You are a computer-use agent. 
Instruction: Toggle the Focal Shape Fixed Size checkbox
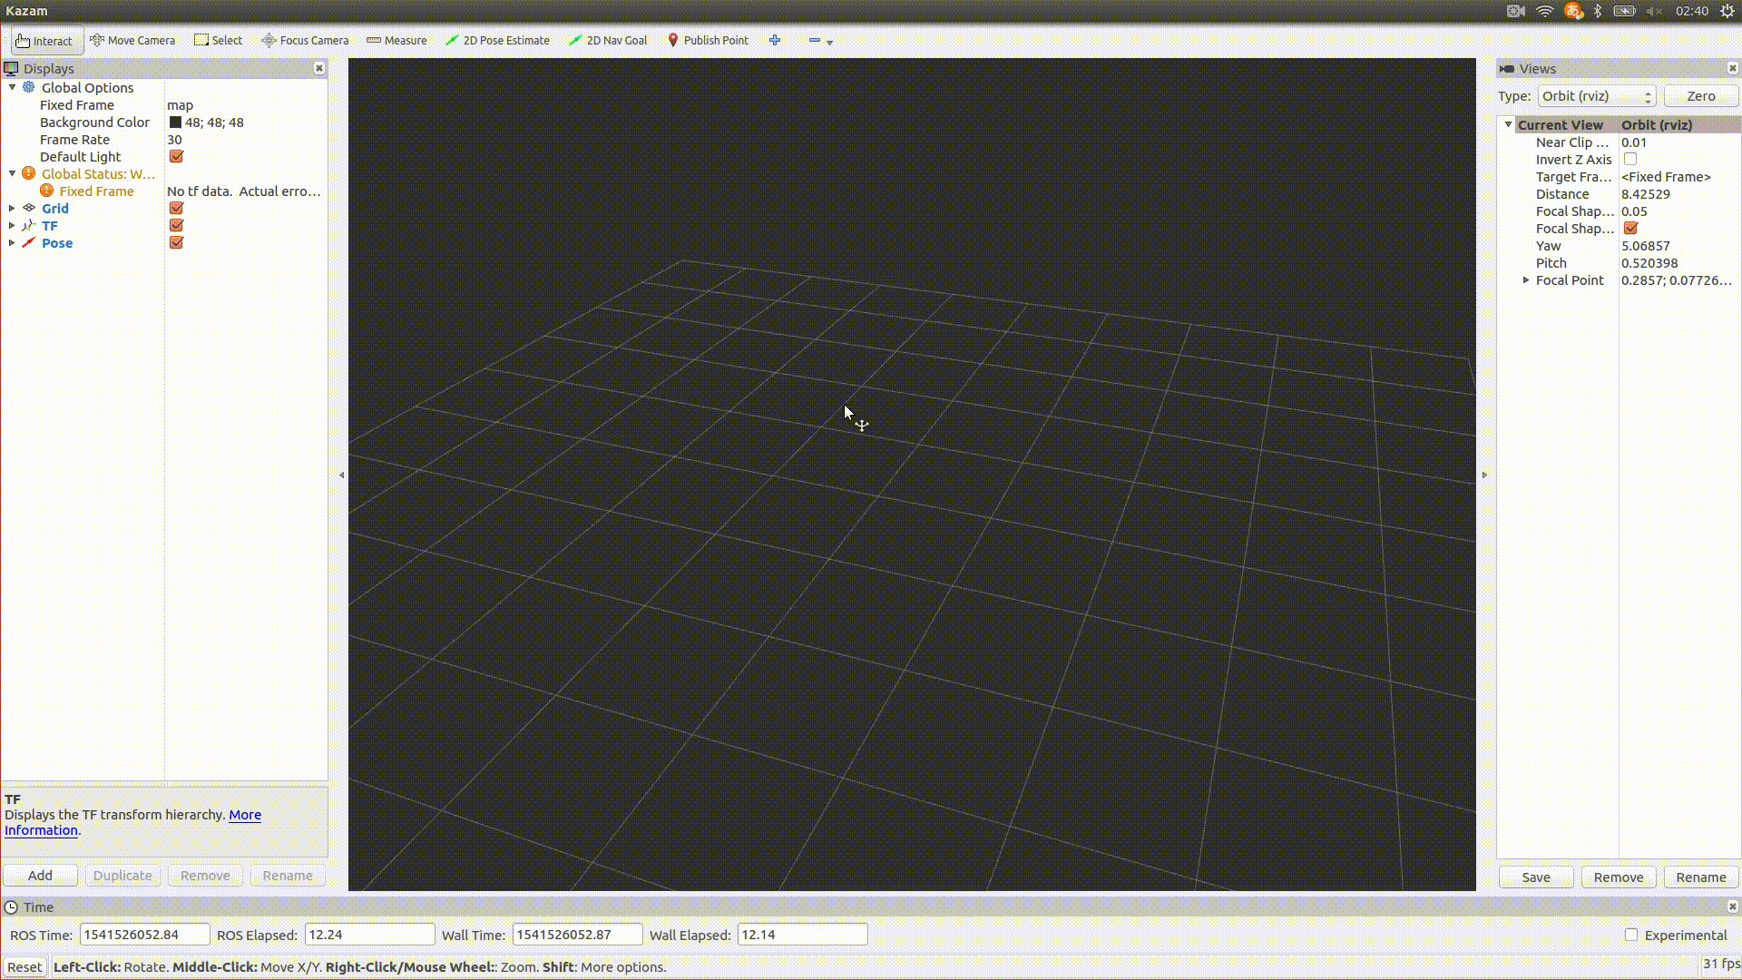pyautogui.click(x=1630, y=228)
